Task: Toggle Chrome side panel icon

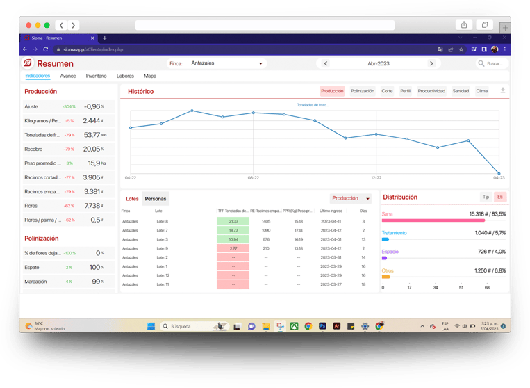Action: (x=484, y=49)
